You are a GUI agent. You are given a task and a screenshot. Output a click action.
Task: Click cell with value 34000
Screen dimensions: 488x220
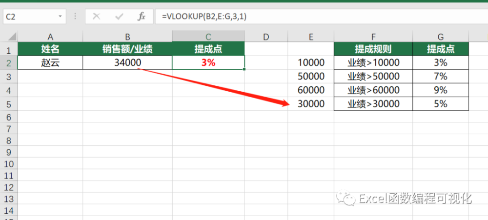pos(127,63)
